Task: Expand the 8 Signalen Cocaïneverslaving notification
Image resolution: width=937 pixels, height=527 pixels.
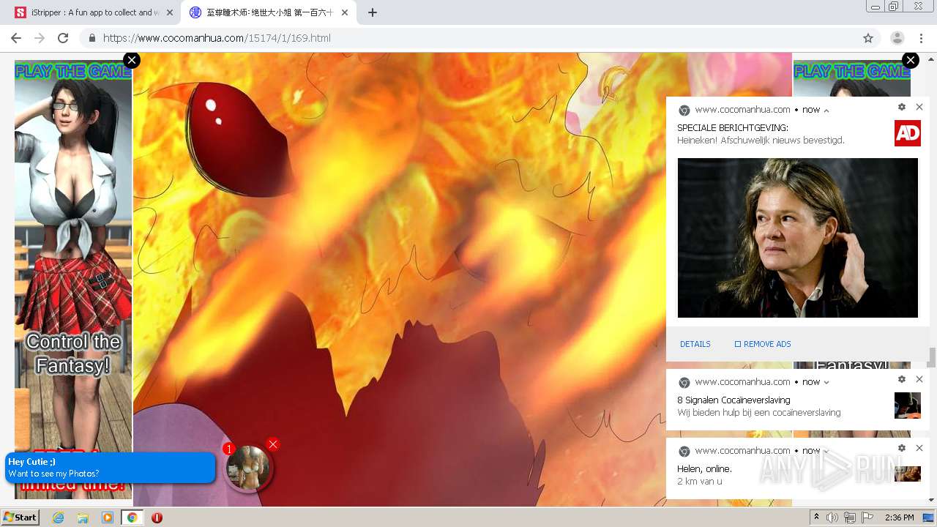Action: click(826, 382)
